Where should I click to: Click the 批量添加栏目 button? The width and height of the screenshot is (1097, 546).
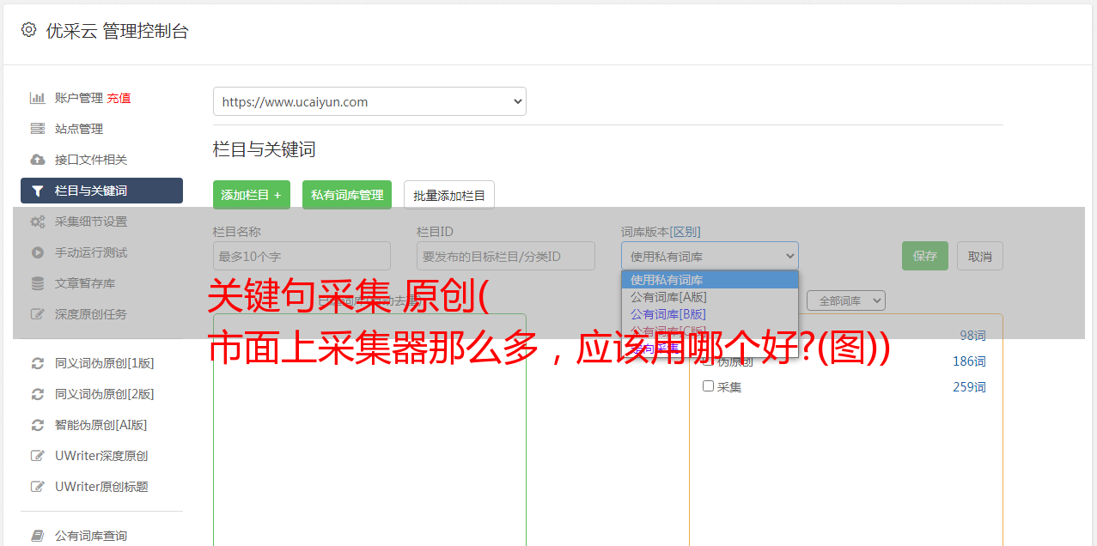point(449,195)
